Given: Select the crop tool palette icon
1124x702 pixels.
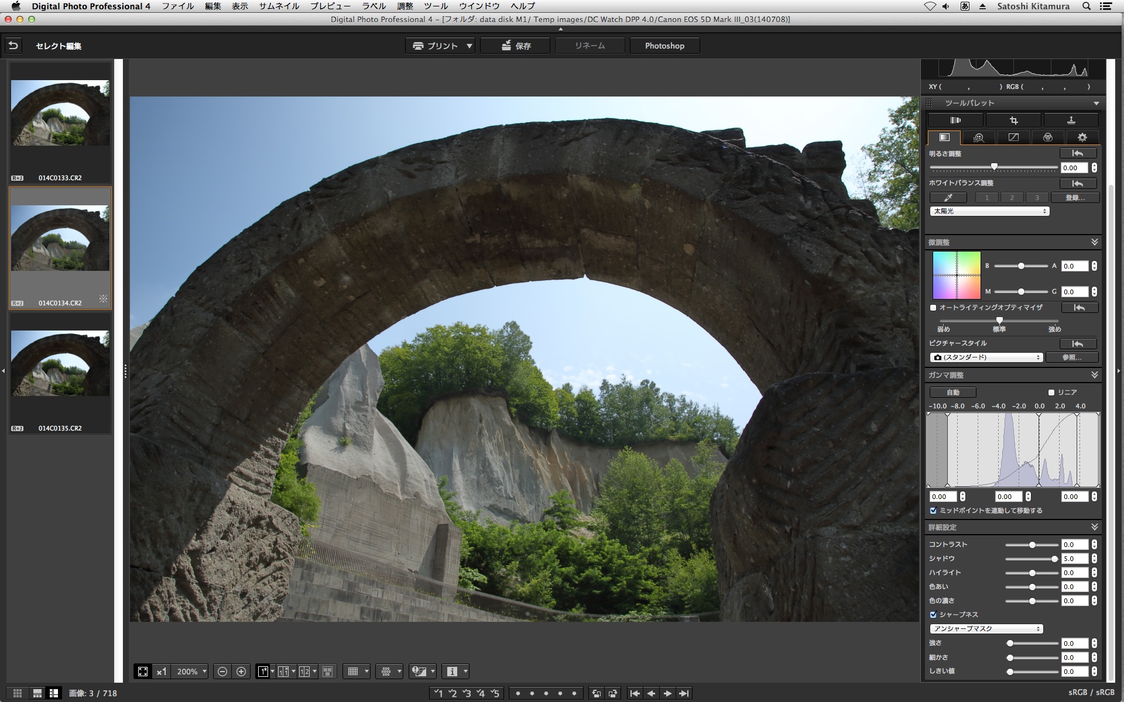Looking at the screenshot, I should [1013, 121].
